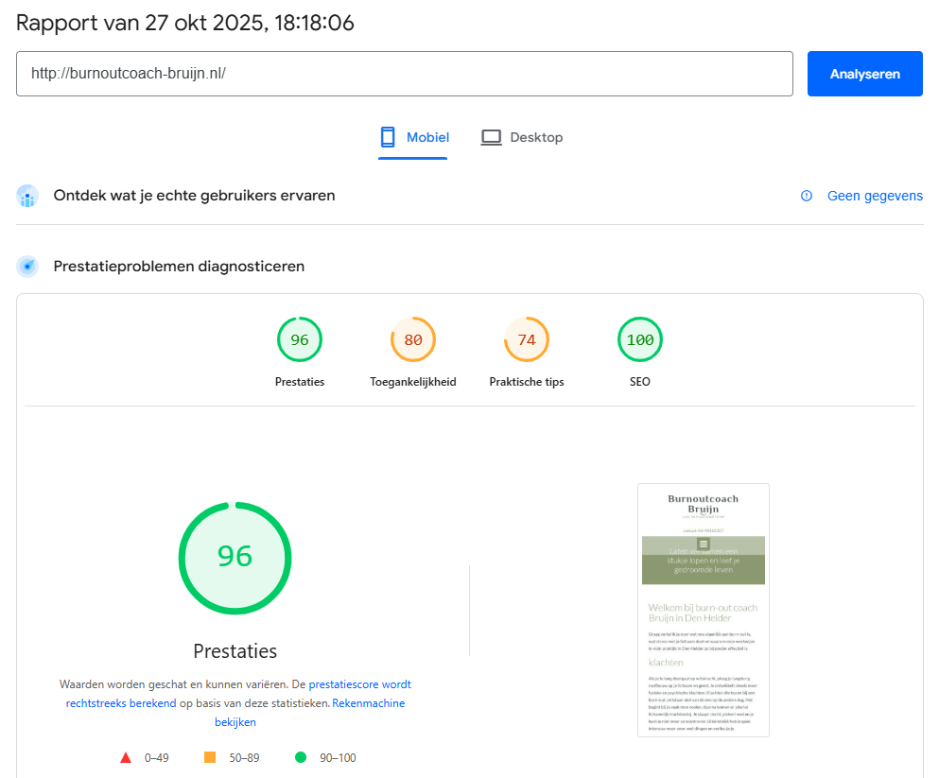
Task: Jump to the SEO score circle showing 100
Action: (x=640, y=340)
